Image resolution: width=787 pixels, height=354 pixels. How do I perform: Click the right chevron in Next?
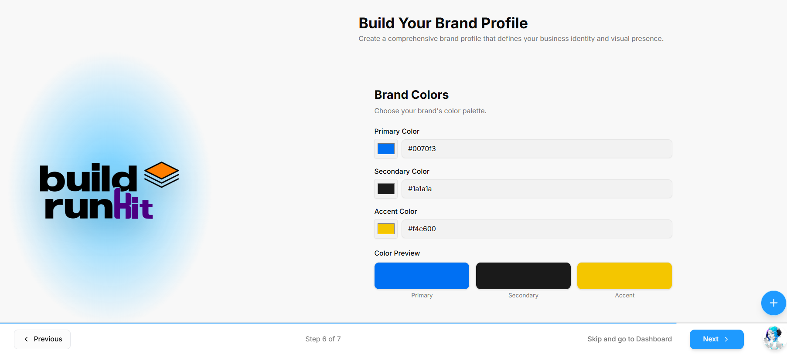click(x=726, y=339)
